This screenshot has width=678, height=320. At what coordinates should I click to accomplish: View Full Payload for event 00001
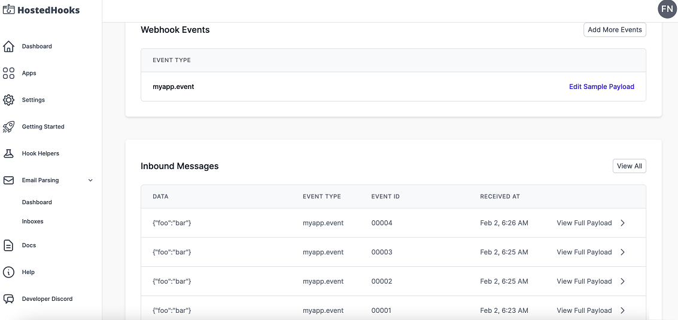click(584, 310)
